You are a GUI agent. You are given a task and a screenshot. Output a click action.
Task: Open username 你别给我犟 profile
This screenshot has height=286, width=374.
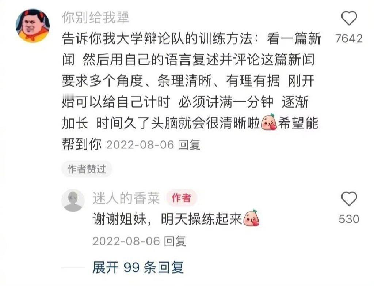95,18
